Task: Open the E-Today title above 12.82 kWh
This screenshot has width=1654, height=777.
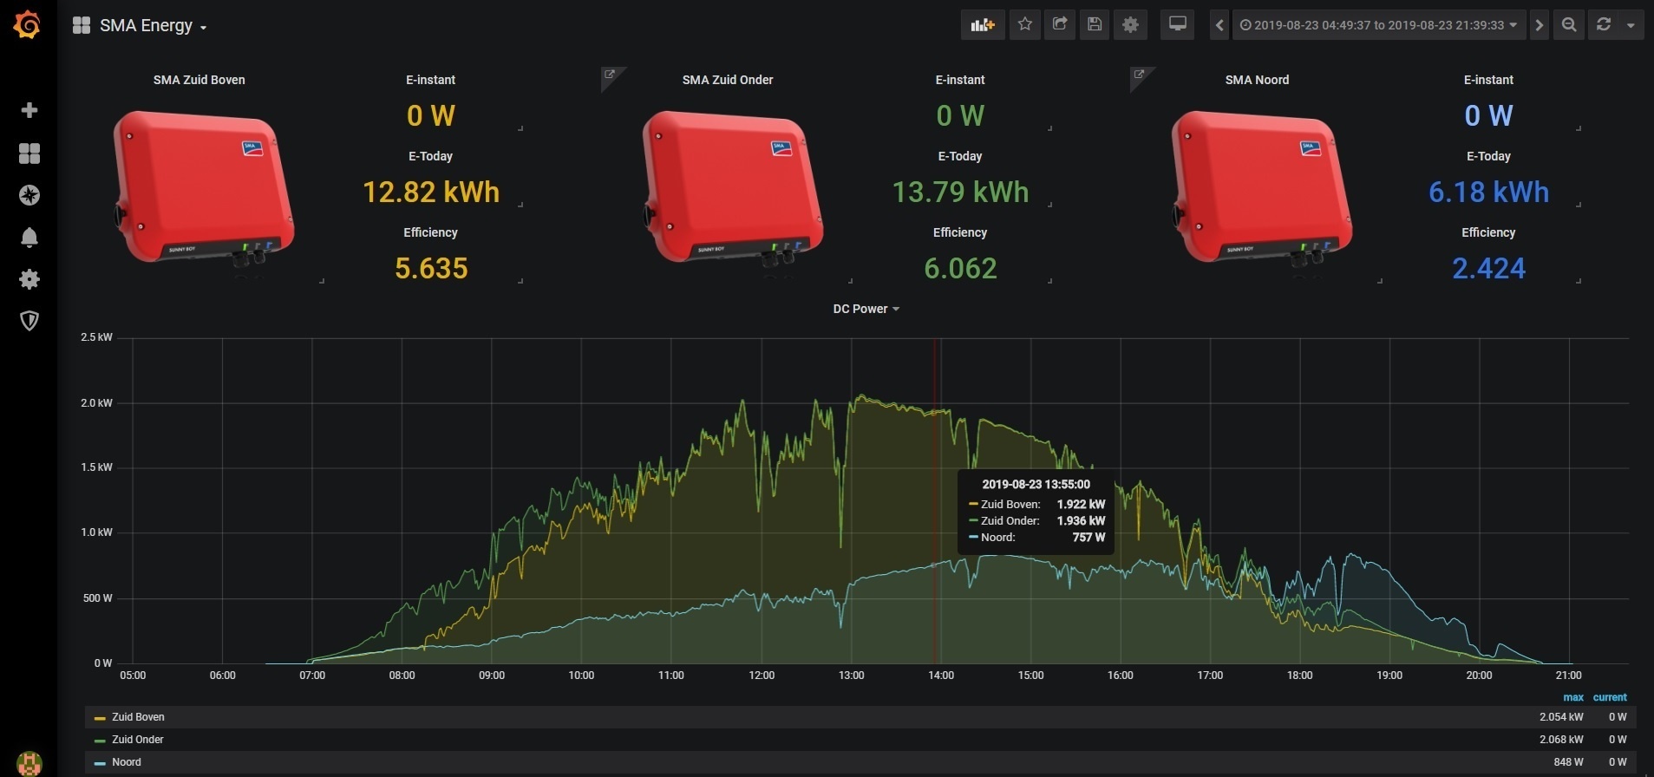Action: [431, 156]
